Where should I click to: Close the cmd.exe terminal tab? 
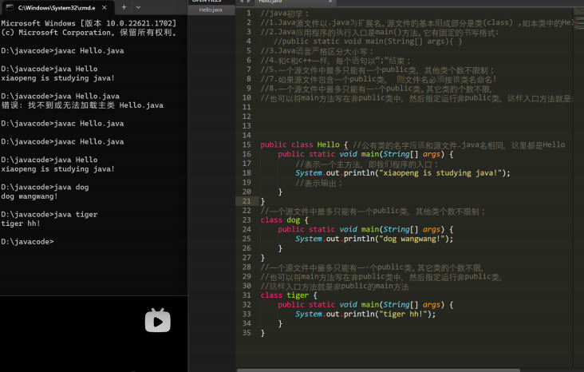105,6
